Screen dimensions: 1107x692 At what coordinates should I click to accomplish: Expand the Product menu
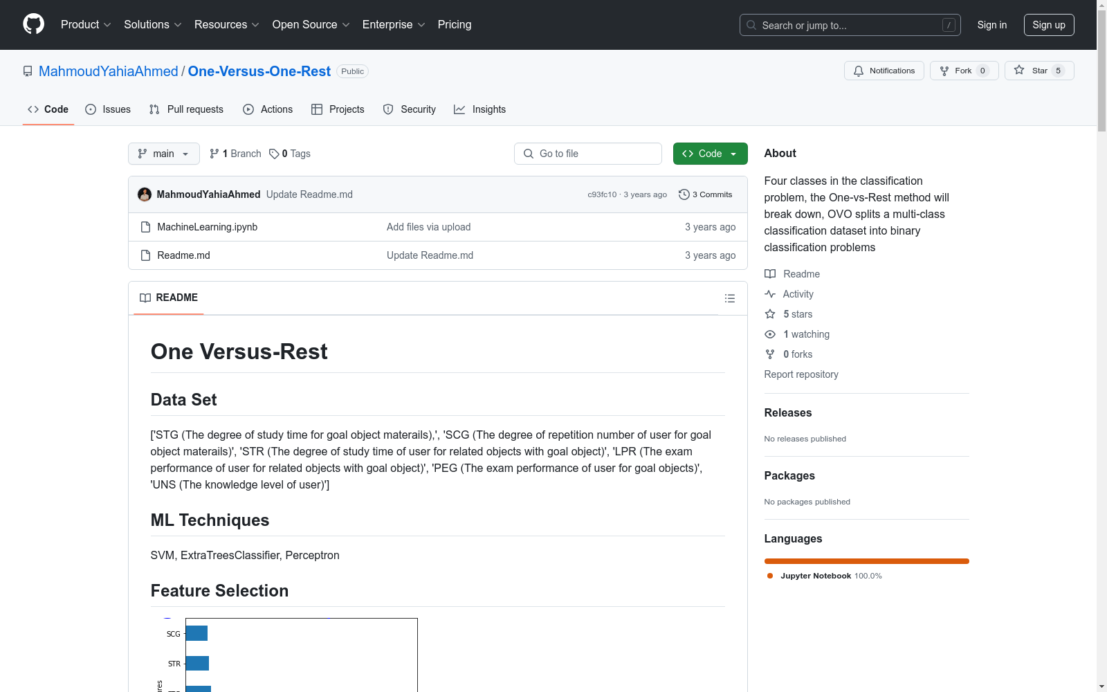(86, 24)
